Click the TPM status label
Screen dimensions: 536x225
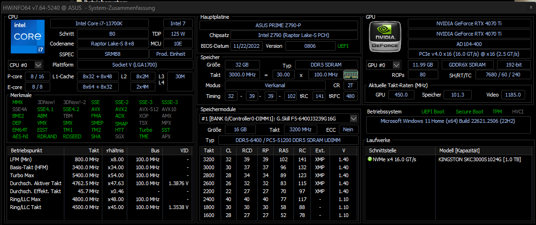(x=497, y=112)
